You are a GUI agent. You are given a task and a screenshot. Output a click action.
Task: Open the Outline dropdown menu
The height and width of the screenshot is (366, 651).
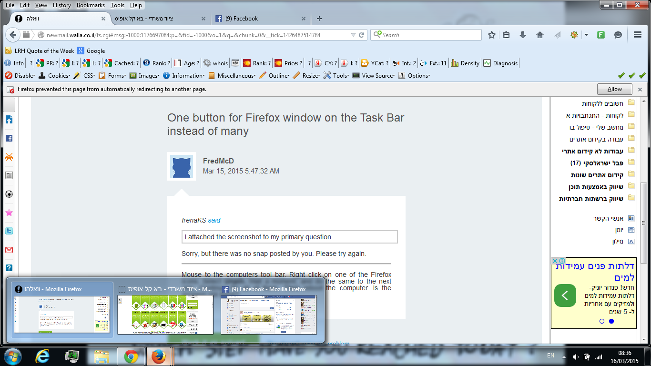278,75
